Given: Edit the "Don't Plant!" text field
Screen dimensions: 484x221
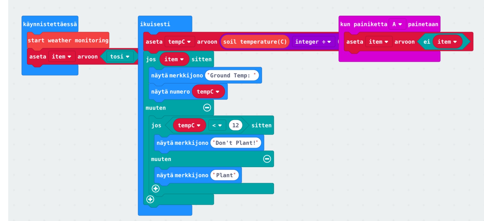Looking at the screenshot, I should pyautogui.click(x=235, y=143).
